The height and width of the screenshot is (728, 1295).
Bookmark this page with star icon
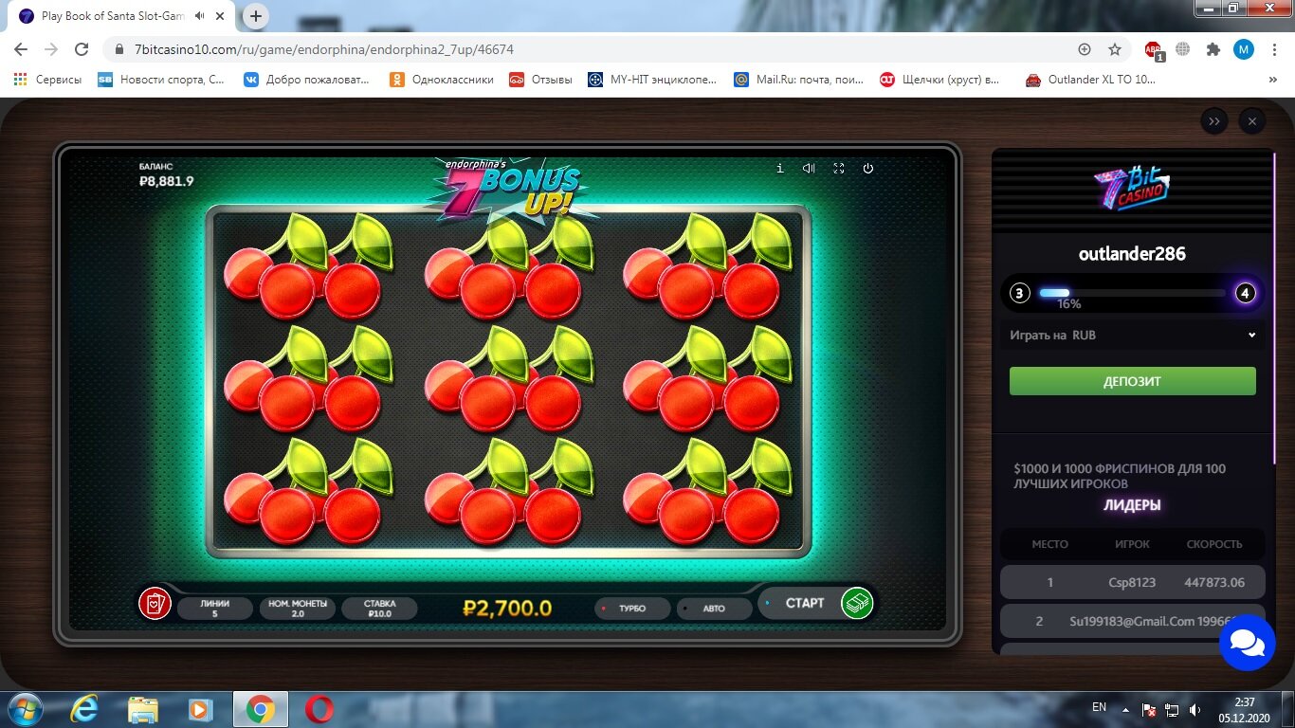tap(1115, 49)
